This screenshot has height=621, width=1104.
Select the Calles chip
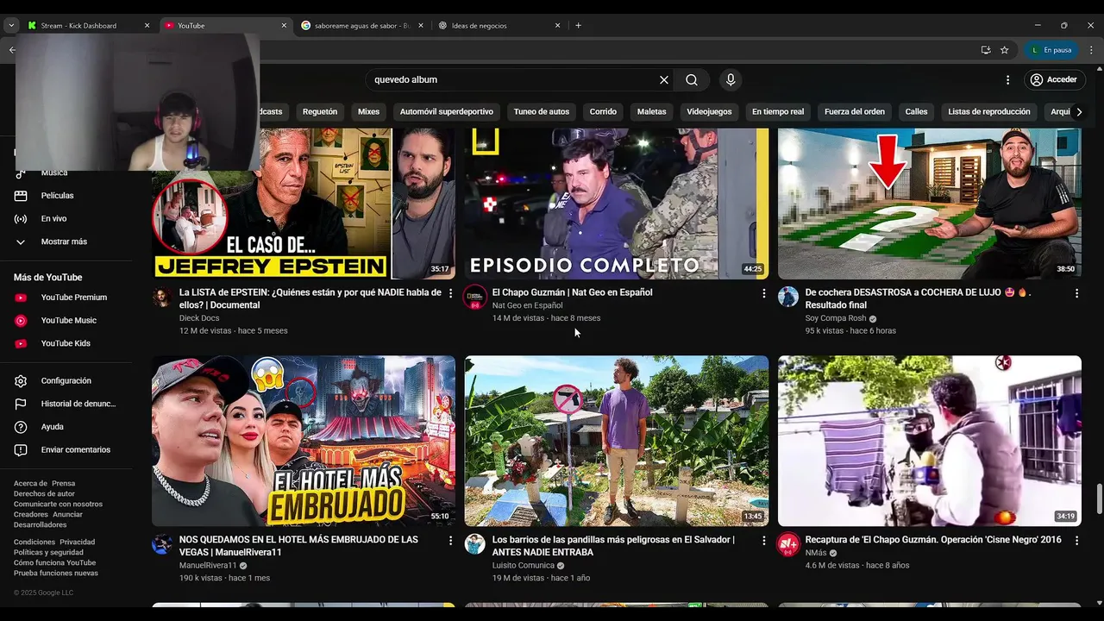click(916, 111)
